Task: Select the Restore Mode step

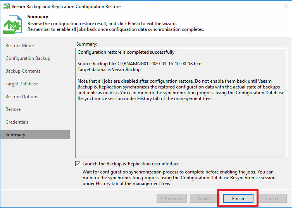Action: coord(20,46)
